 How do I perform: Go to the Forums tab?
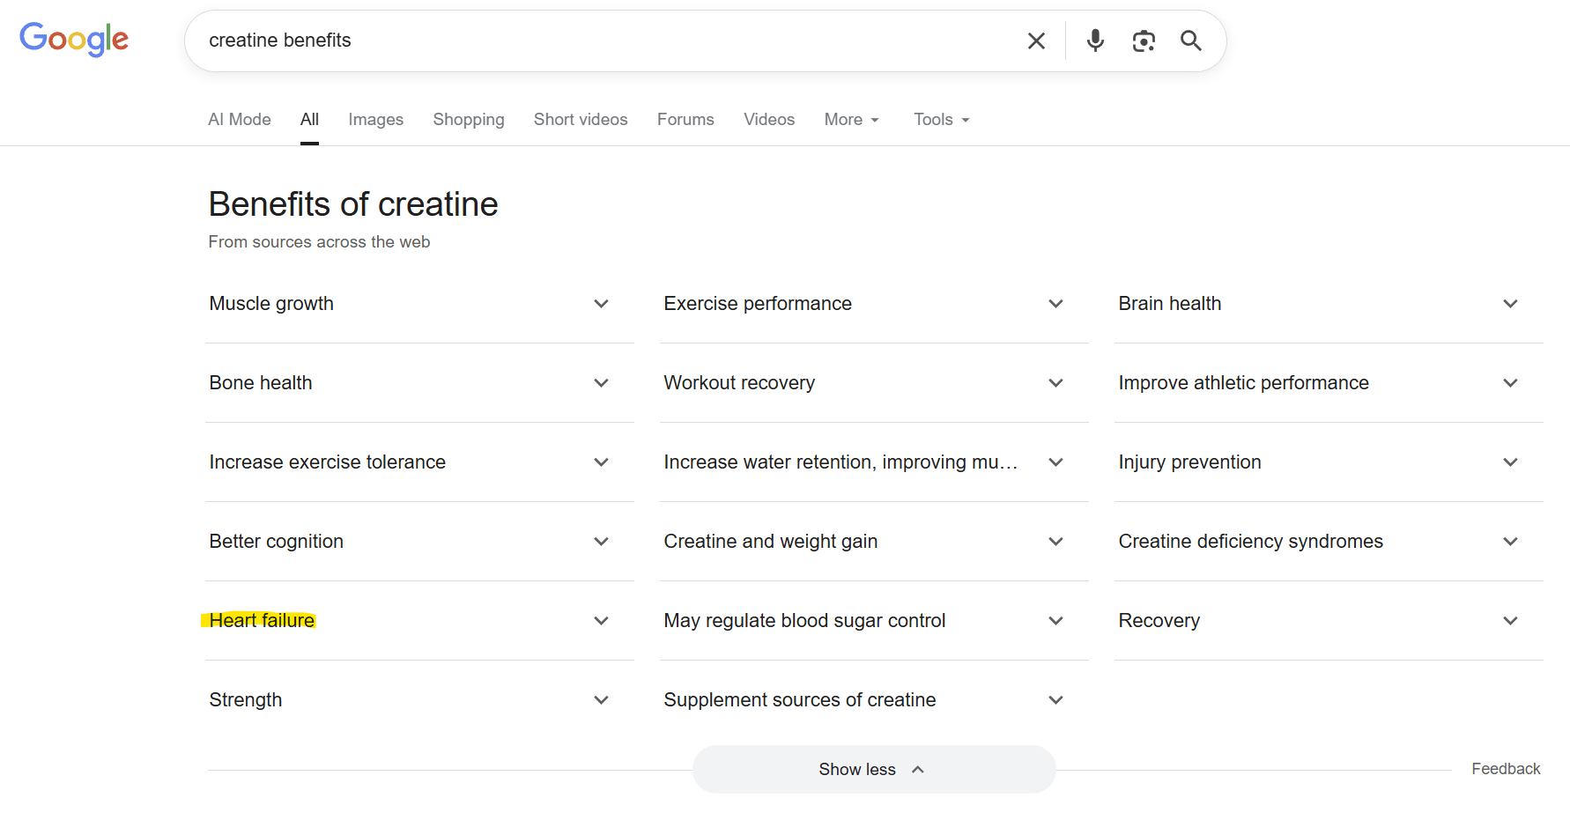coord(685,120)
